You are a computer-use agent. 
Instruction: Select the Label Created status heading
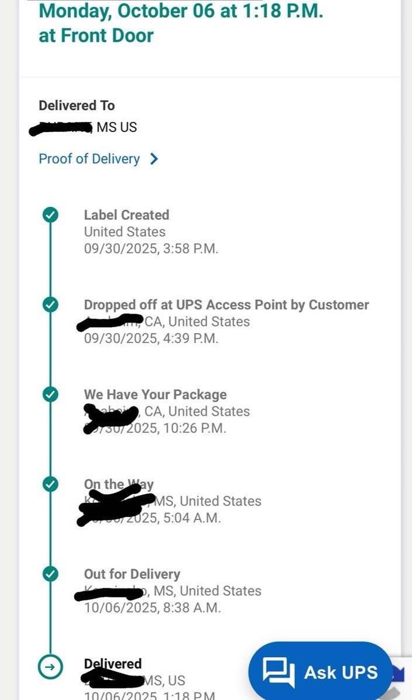click(x=126, y=215)
